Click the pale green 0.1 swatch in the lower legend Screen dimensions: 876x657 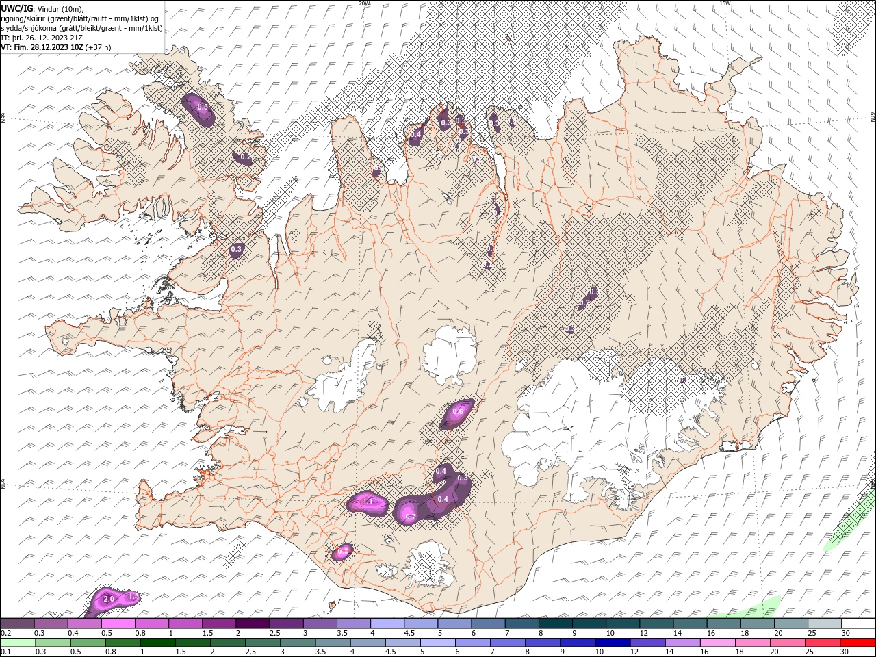pyautogui.click(x=17, y=643)
